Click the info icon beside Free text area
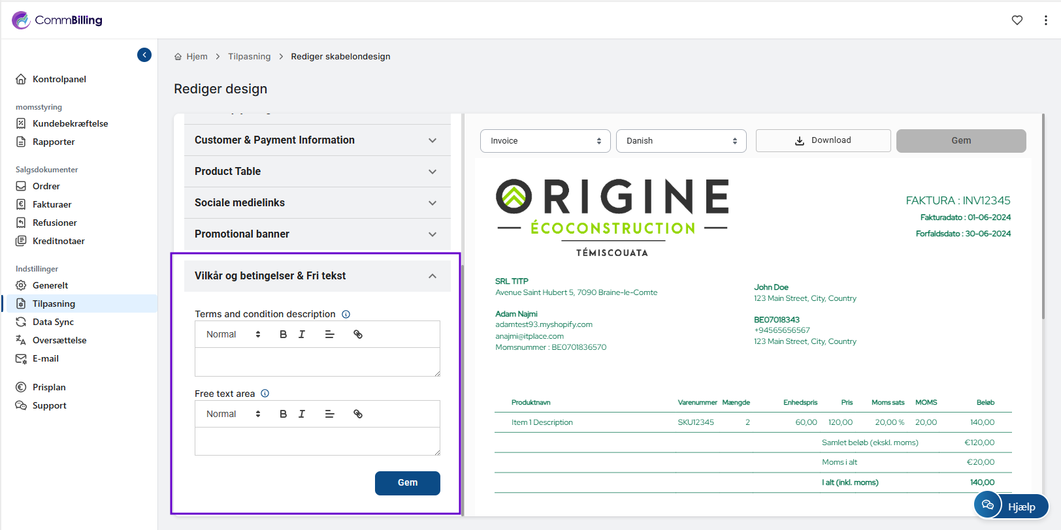The height and width of the screenshot is (530, 1061). tap(265, 394)
